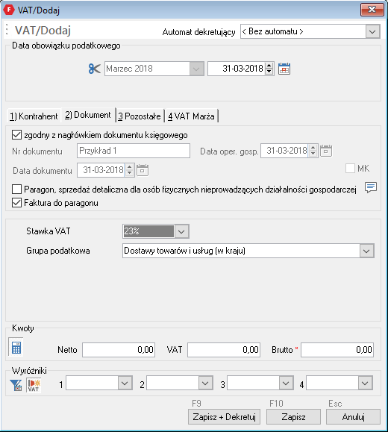This screenshot has height=432, width=388.
Task: Uncheck 'zgodny z nagłówkiem dokumentu księgowego'
Action: pos(17,135)
